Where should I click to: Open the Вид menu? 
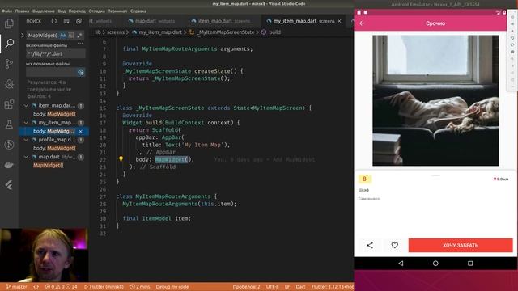[x=62, y=11]
